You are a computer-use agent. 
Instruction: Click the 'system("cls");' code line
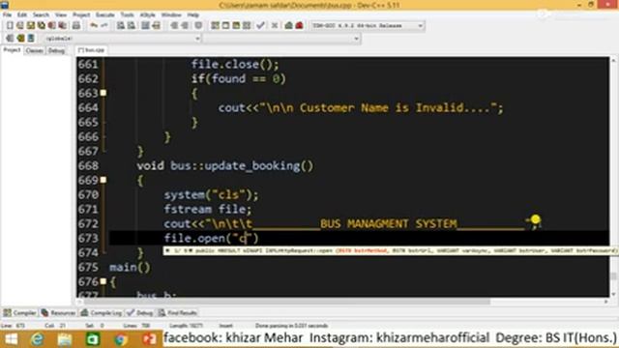coord(211,194)
